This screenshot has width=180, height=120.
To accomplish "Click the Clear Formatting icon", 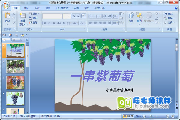I will click(x=84, y=16).
